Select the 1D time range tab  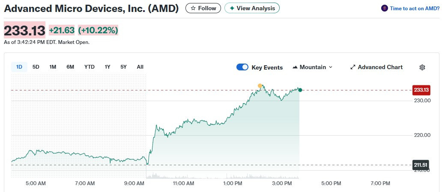(19, 67)
